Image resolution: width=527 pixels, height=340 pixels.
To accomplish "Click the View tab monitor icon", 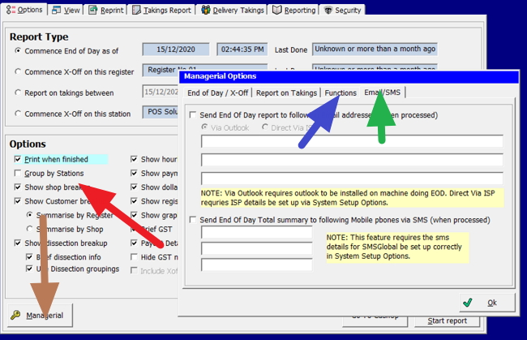I will click(56, 11).
